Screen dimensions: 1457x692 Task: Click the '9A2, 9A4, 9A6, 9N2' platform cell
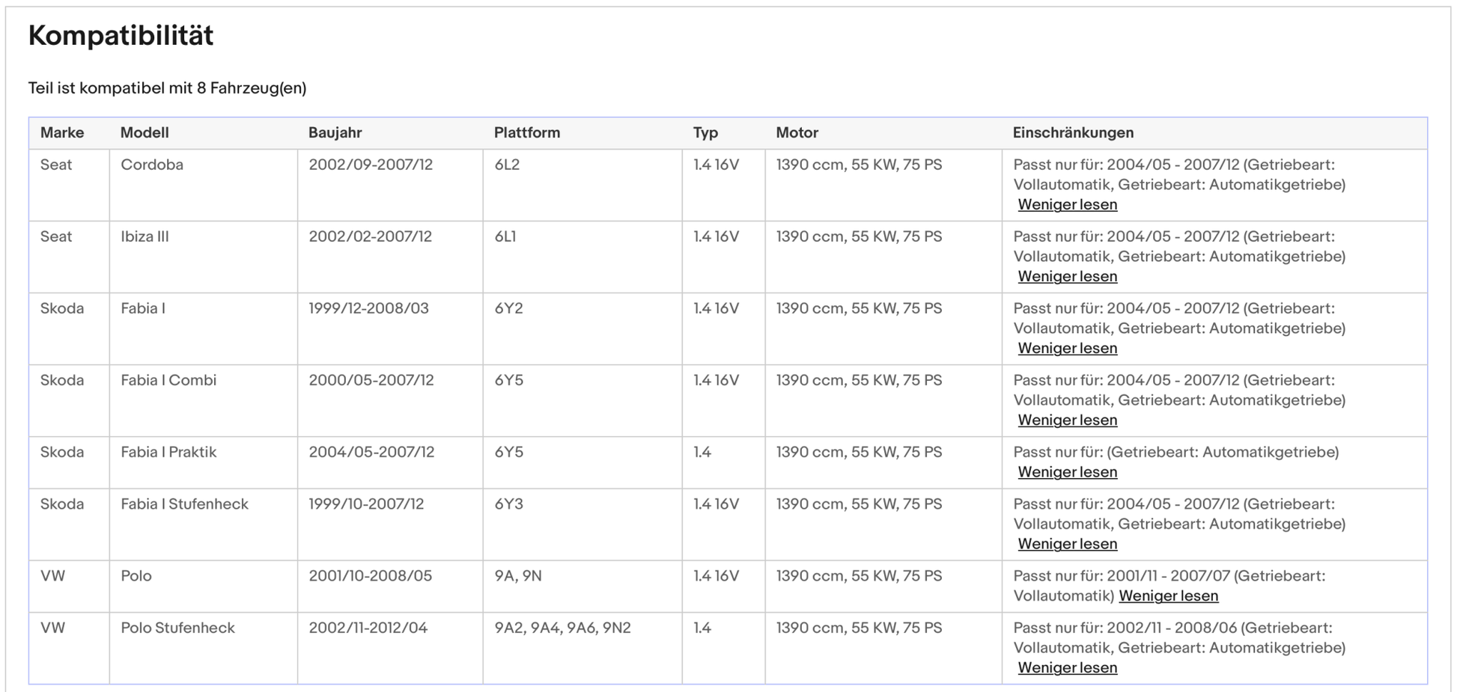(x=562, y=628)
